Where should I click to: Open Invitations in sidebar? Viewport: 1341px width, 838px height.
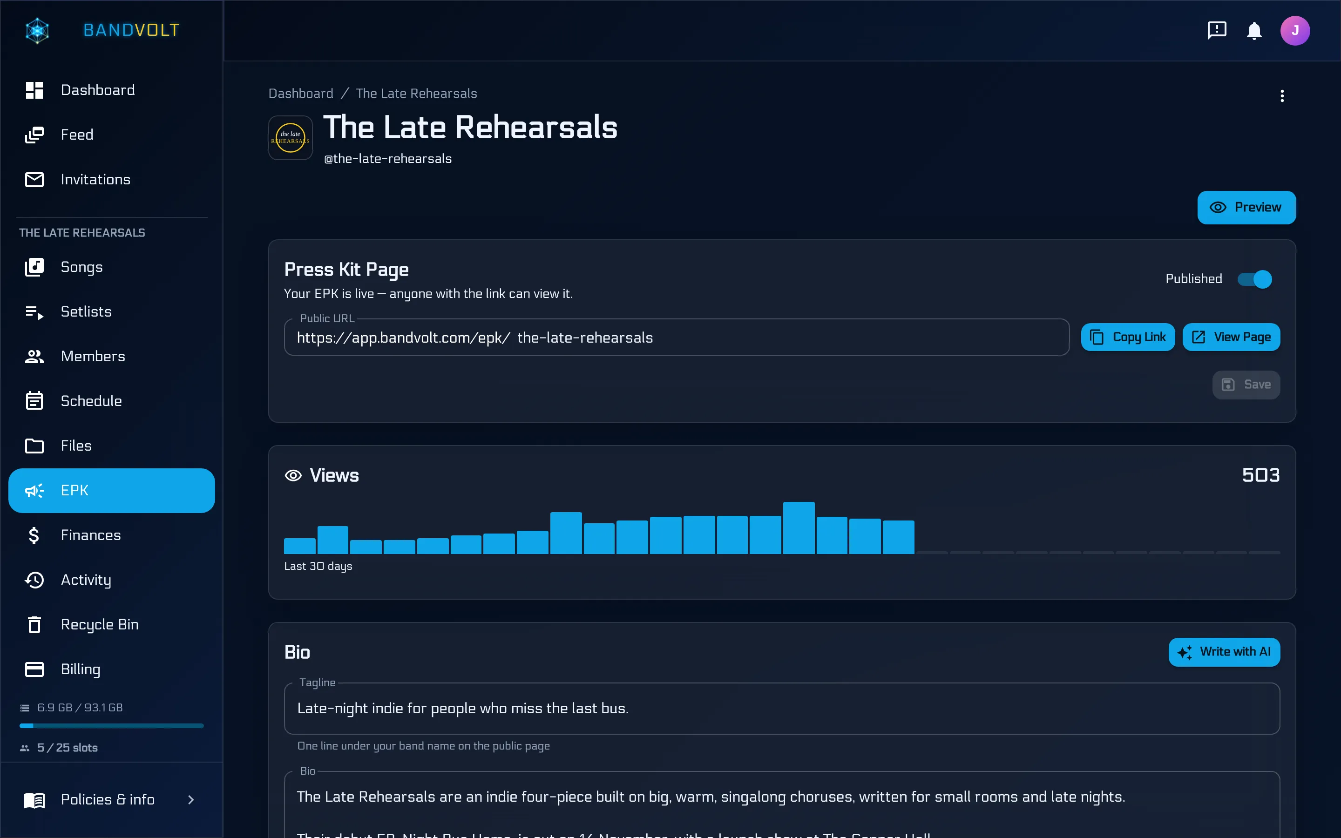pyautogui.click(x=111, y=180)
